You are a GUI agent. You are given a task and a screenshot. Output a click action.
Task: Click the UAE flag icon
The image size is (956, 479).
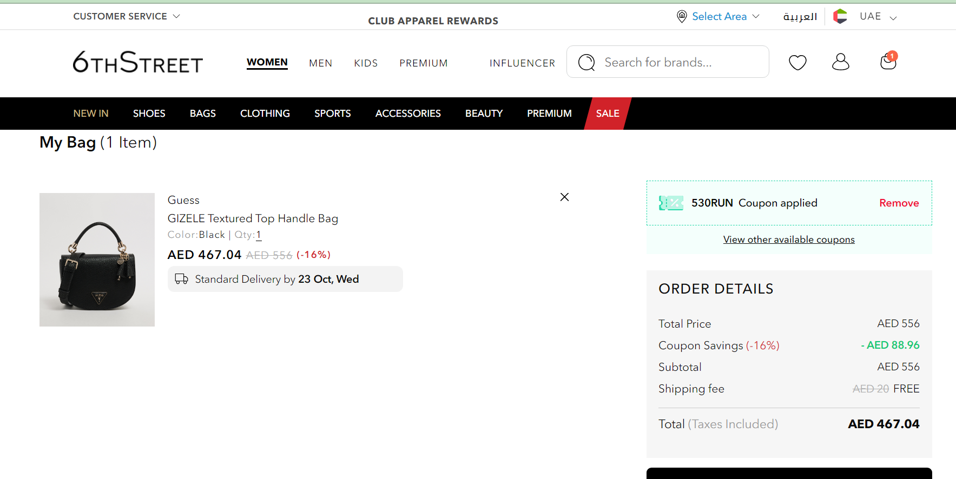840,16
